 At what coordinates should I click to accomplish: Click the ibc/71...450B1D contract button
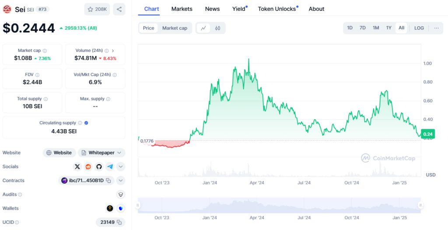tap(86, 180)
